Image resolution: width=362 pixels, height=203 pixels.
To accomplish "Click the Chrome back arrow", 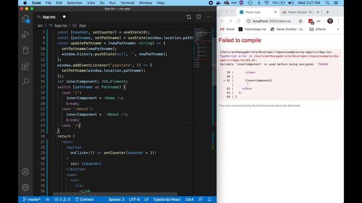I will (222, 21).
